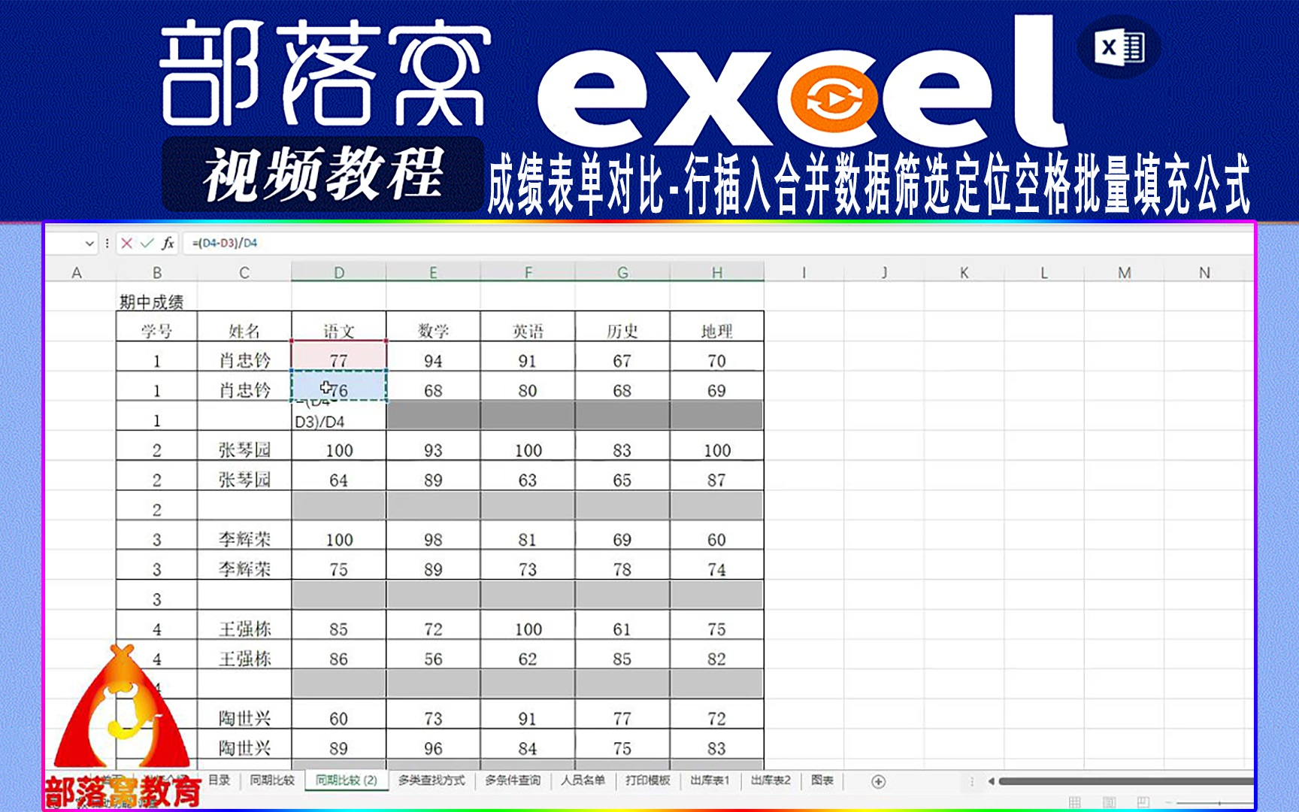Open the 出库表1 sheet tab

coord(710,780)
